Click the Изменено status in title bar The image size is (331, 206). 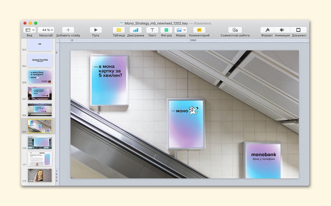click(202, 23)
